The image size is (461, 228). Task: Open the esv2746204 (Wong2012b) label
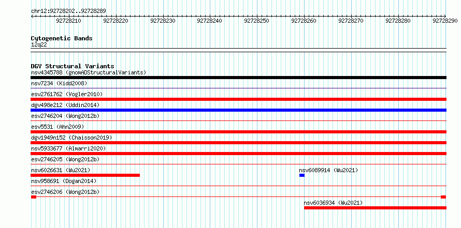click(65, 116)
